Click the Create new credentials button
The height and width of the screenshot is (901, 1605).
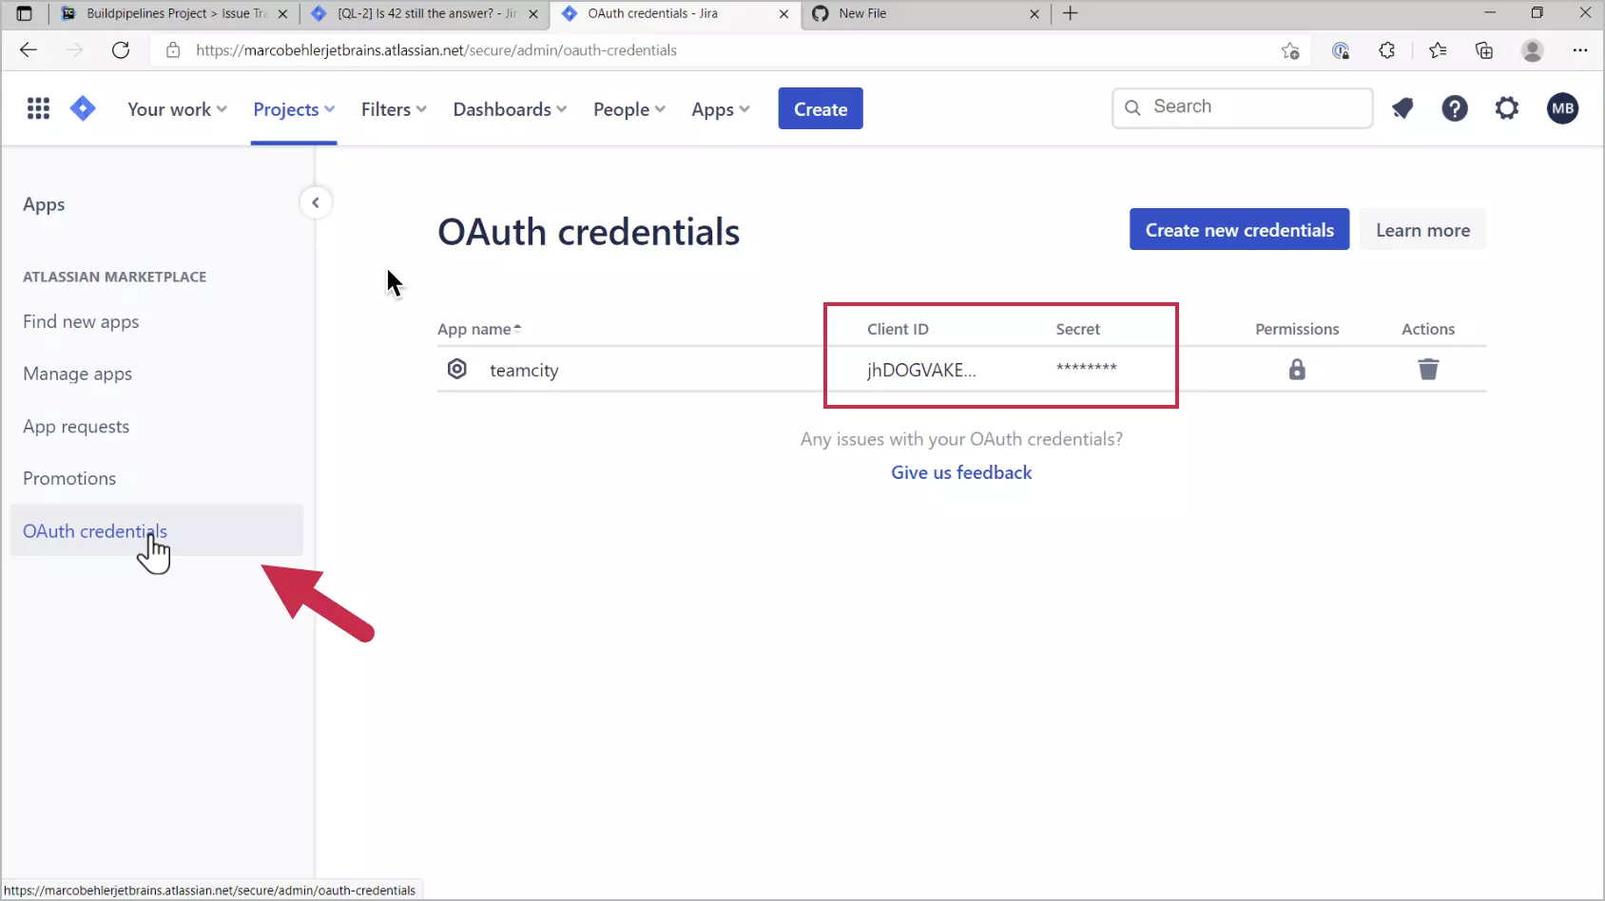coord(1239,230)
